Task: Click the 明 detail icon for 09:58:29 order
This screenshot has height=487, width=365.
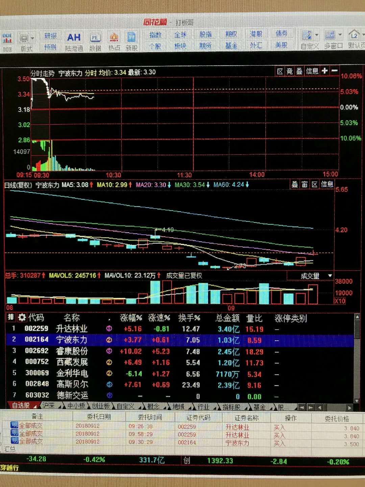Action: [x=14, y=433]
